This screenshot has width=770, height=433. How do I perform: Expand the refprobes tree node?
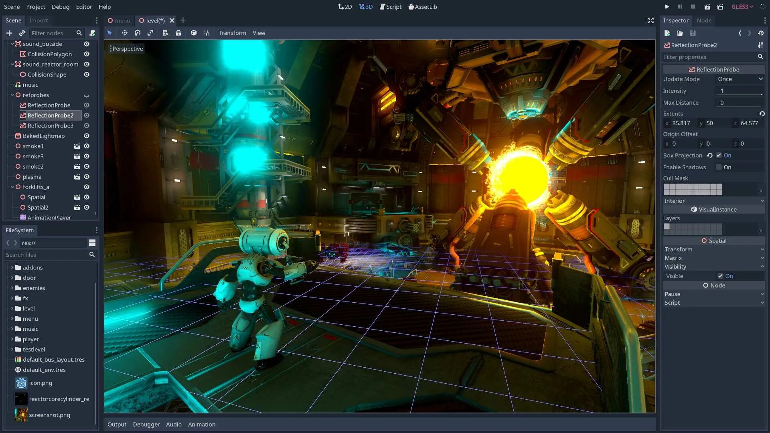coord(12,95)
